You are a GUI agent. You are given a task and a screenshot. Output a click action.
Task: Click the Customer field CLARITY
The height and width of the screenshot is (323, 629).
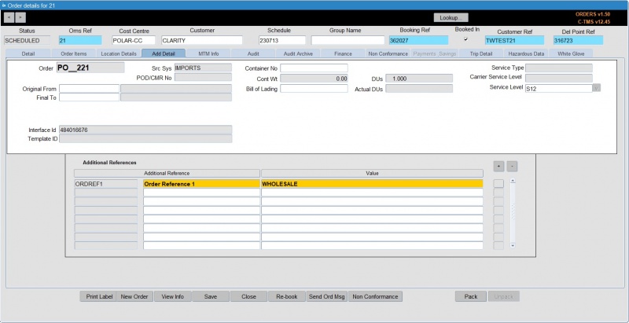202,41
